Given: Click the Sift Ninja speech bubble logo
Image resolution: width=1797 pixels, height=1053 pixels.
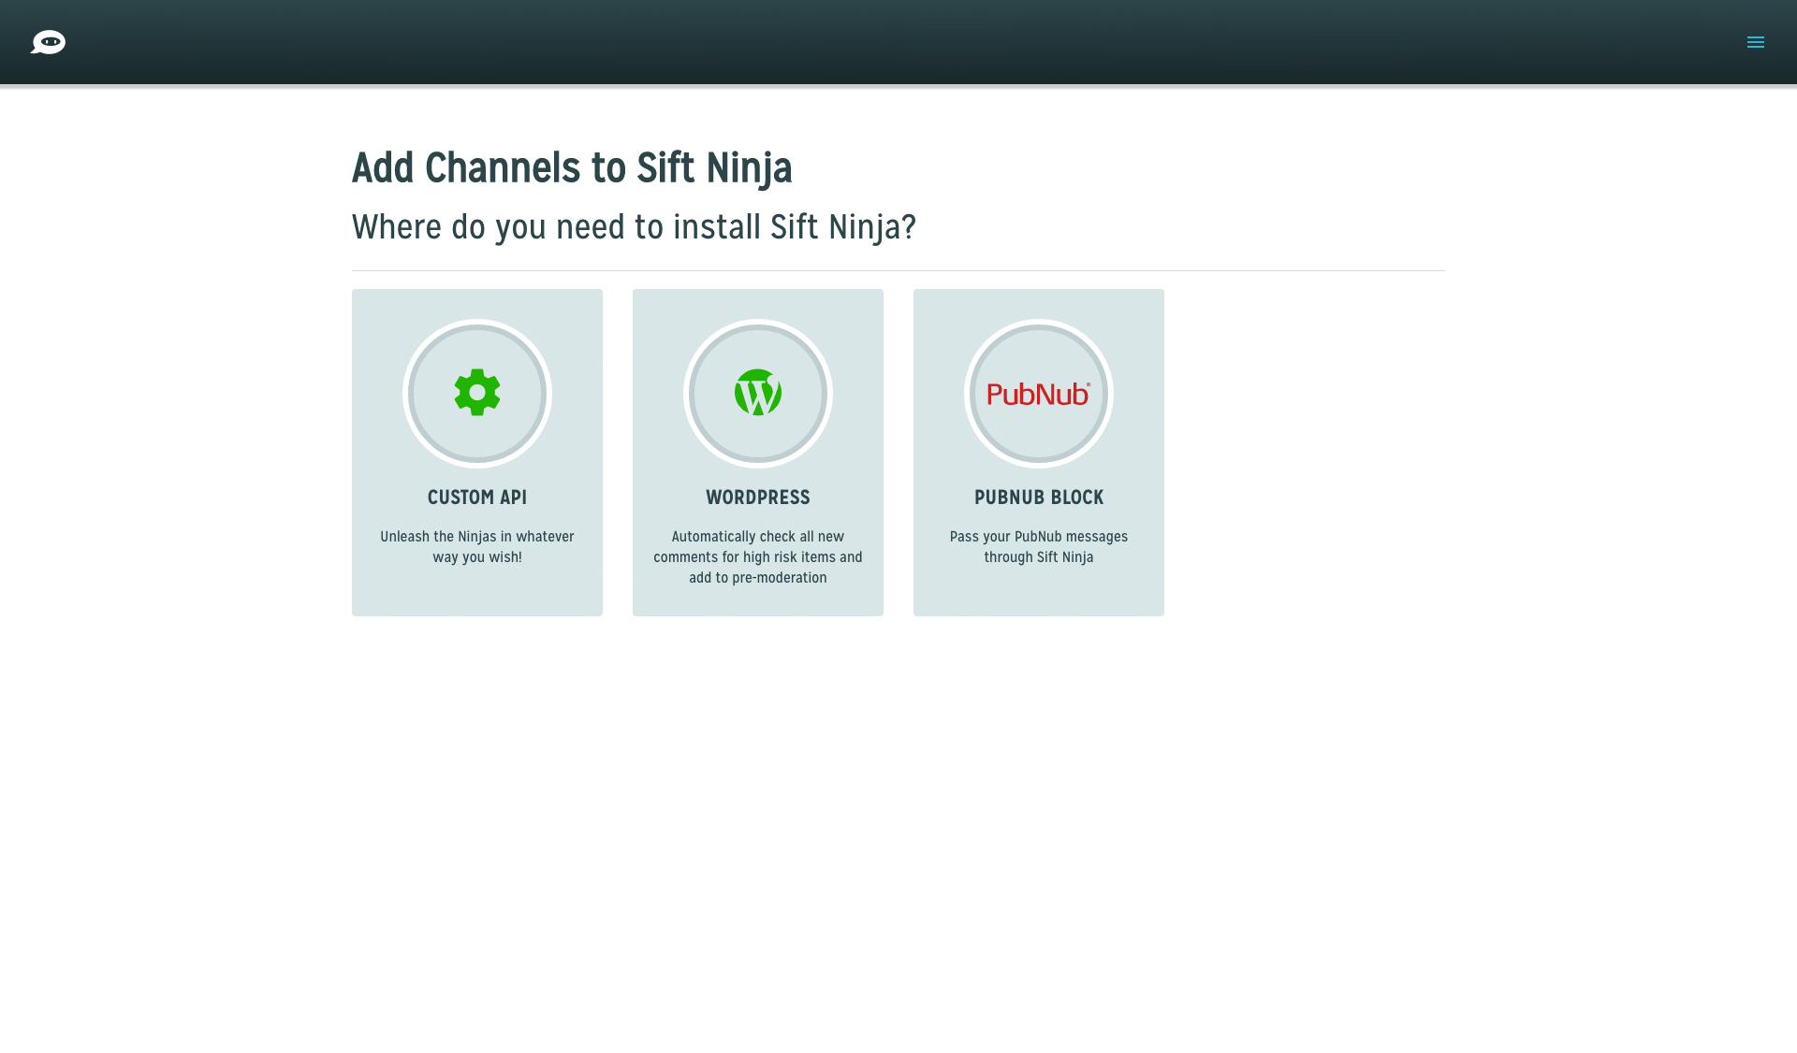Looking at the screenshot, I should 49,42.
